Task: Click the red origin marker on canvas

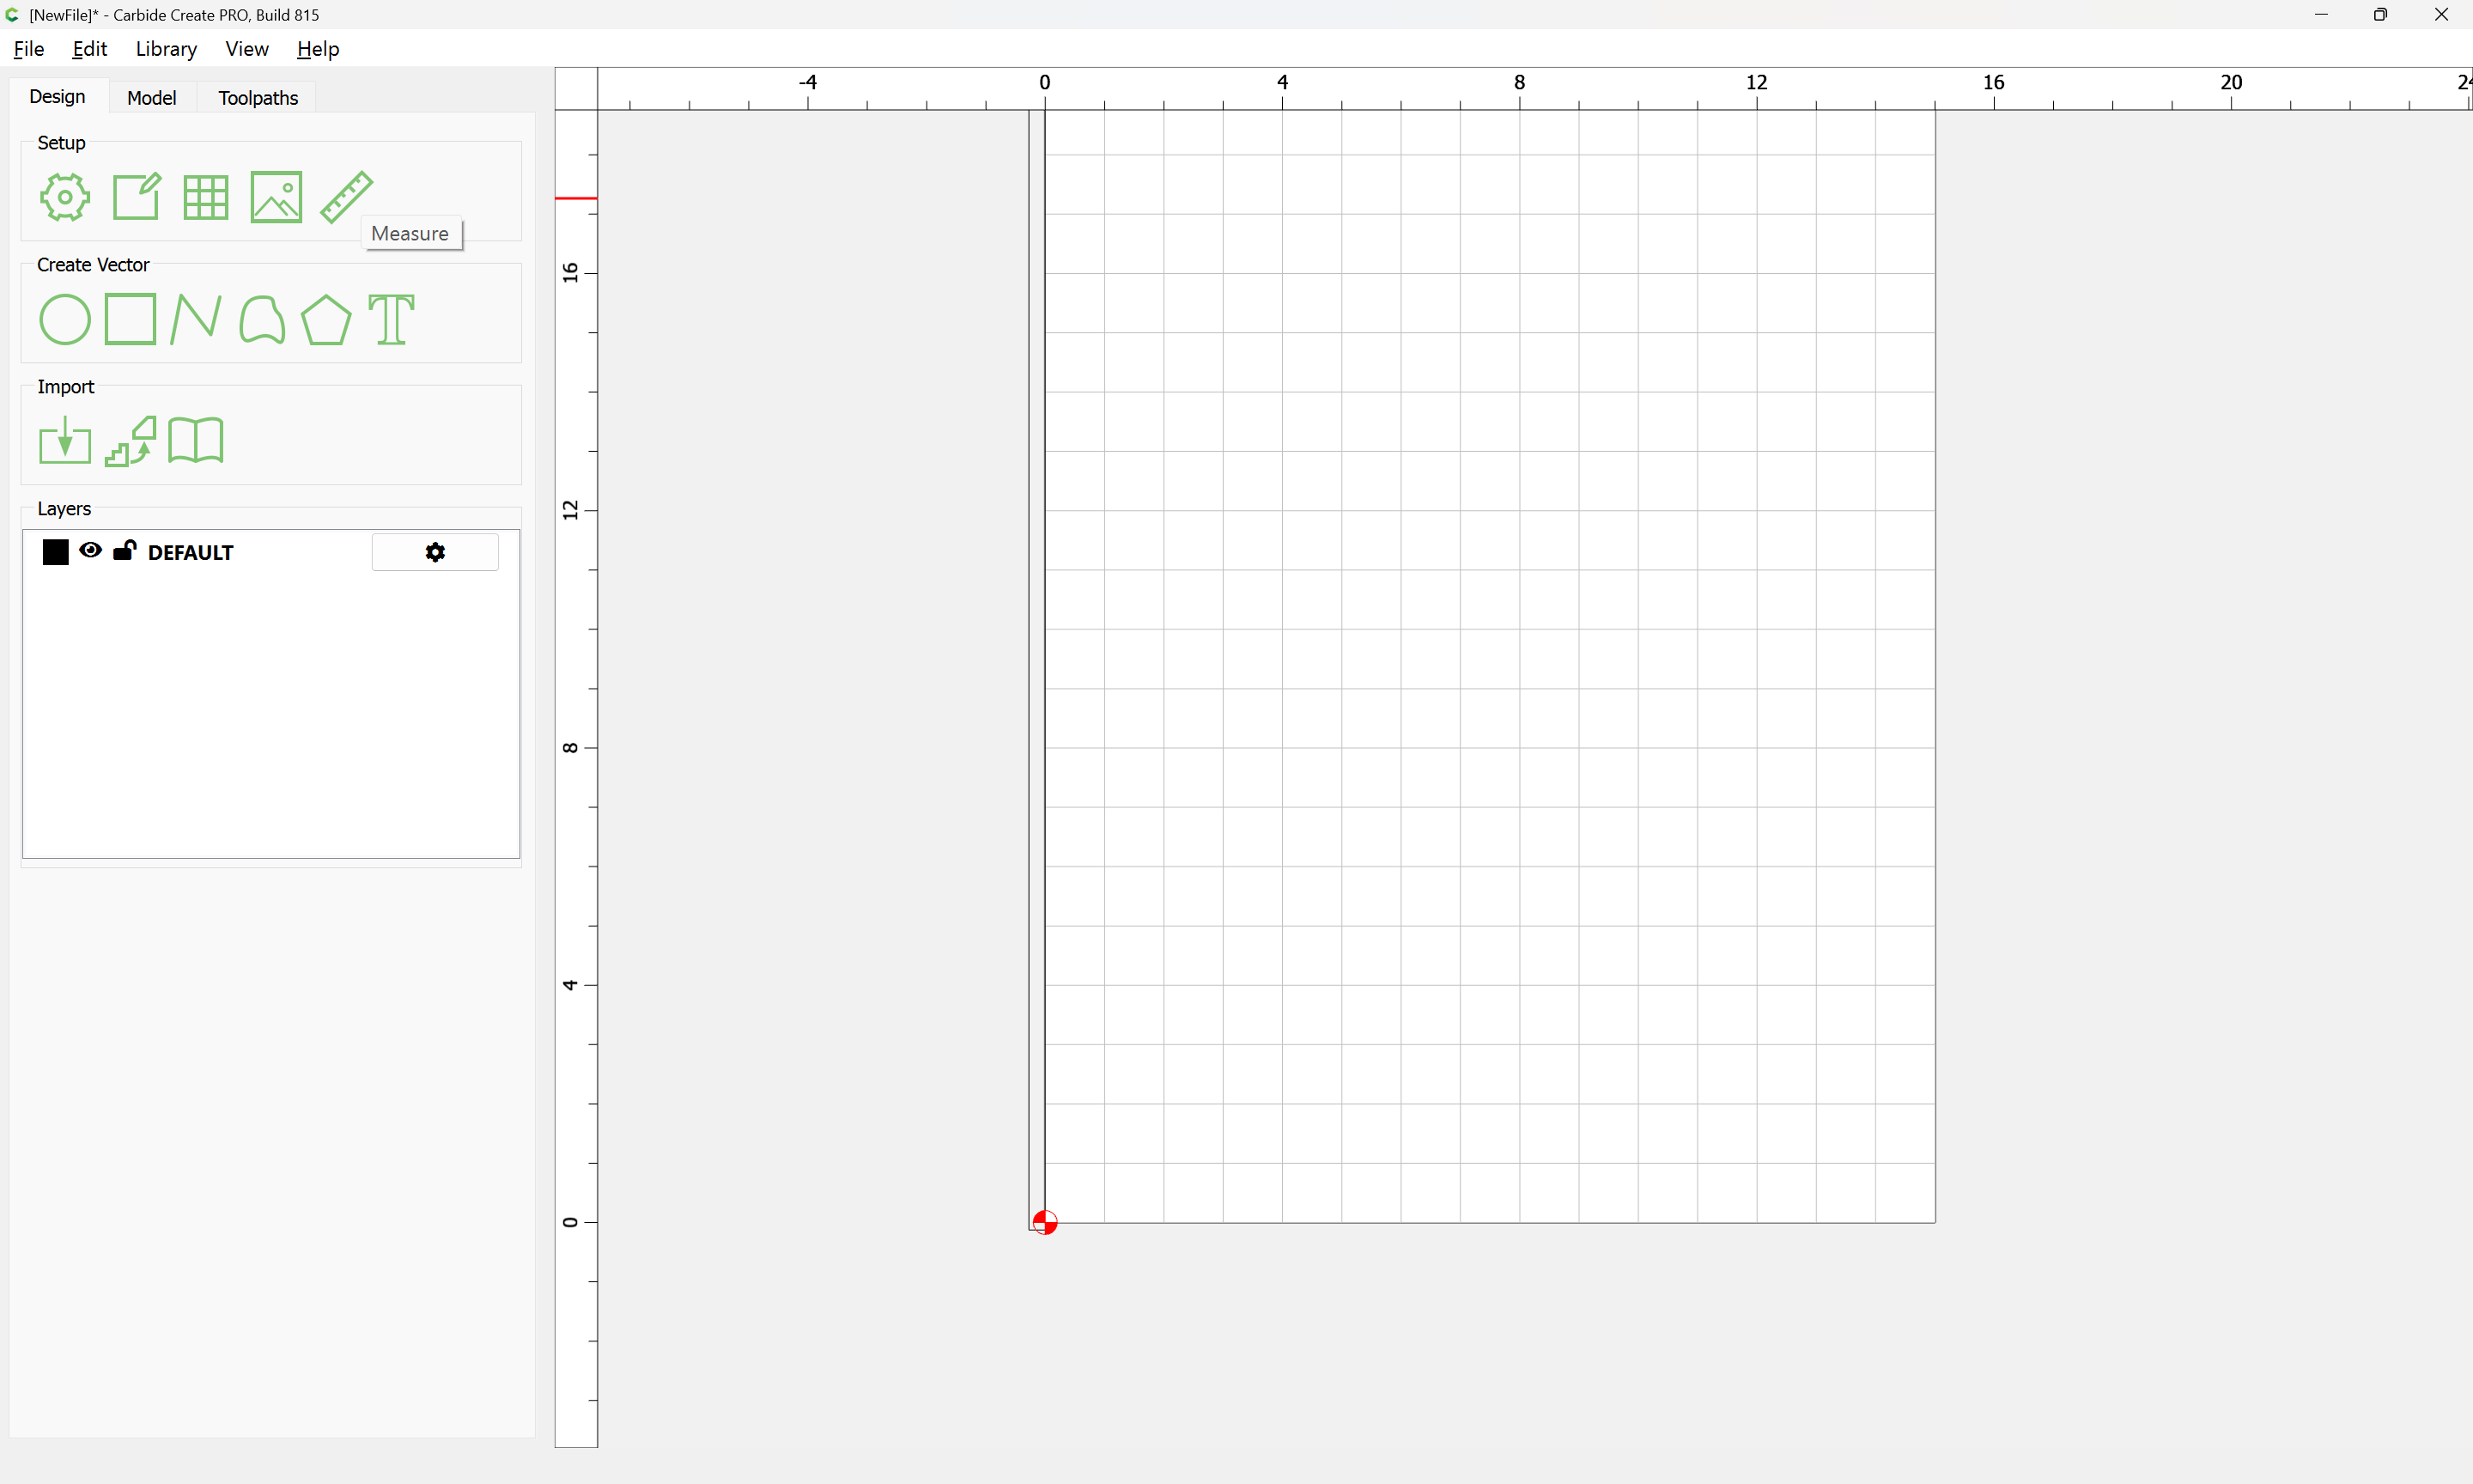Action: tap(1044, 1223)
